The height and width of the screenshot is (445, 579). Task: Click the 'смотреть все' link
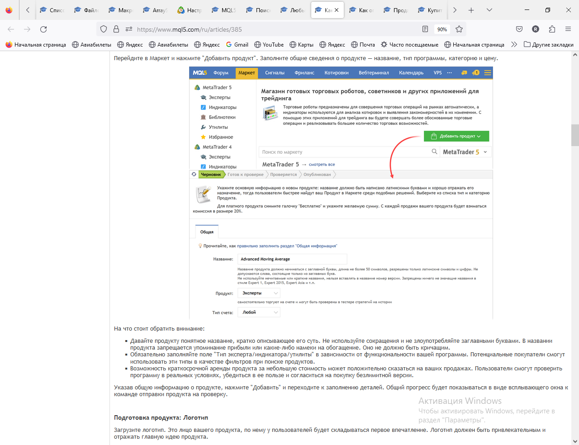(x=322, y=165)
